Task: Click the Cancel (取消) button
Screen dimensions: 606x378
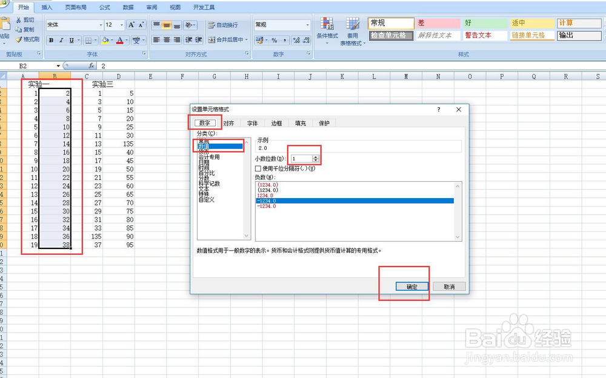Action: click(449, 287)
